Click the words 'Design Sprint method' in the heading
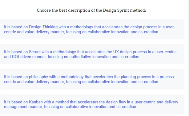The image size is (189, 116). (x=124, y=10)
